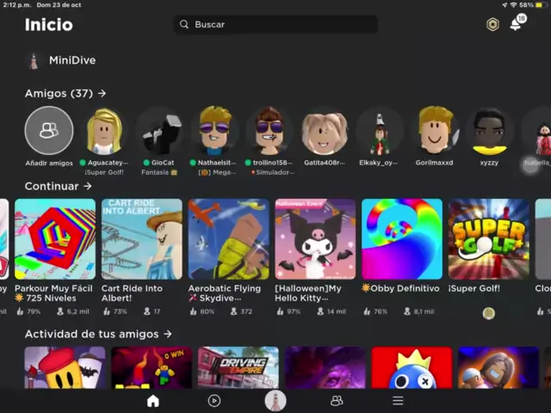Open the friends icon in bottom bar

pos(337,400)
